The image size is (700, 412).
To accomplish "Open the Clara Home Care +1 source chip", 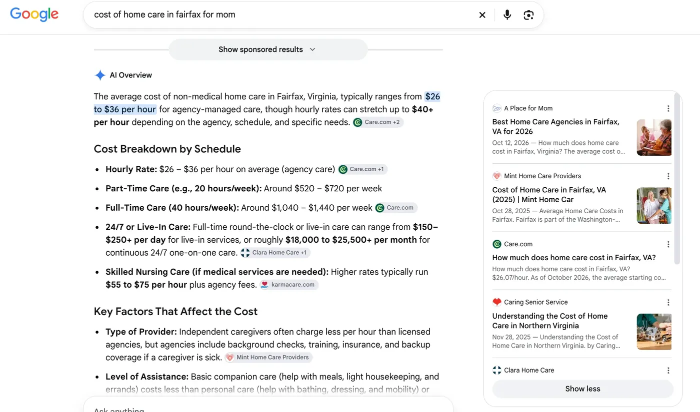I will [275, 253].
